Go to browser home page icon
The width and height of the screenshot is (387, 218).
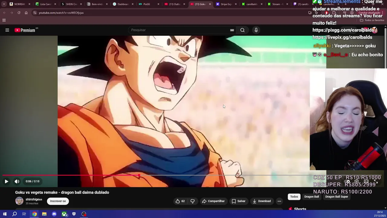[x=26, y=13]
